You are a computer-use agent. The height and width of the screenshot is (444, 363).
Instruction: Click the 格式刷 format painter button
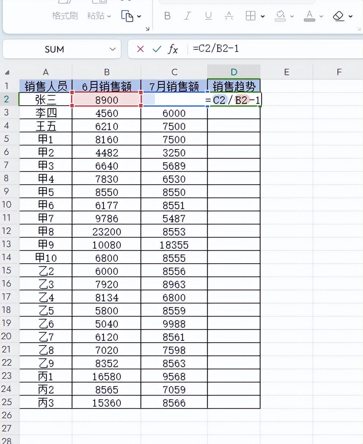pos(65,16)
